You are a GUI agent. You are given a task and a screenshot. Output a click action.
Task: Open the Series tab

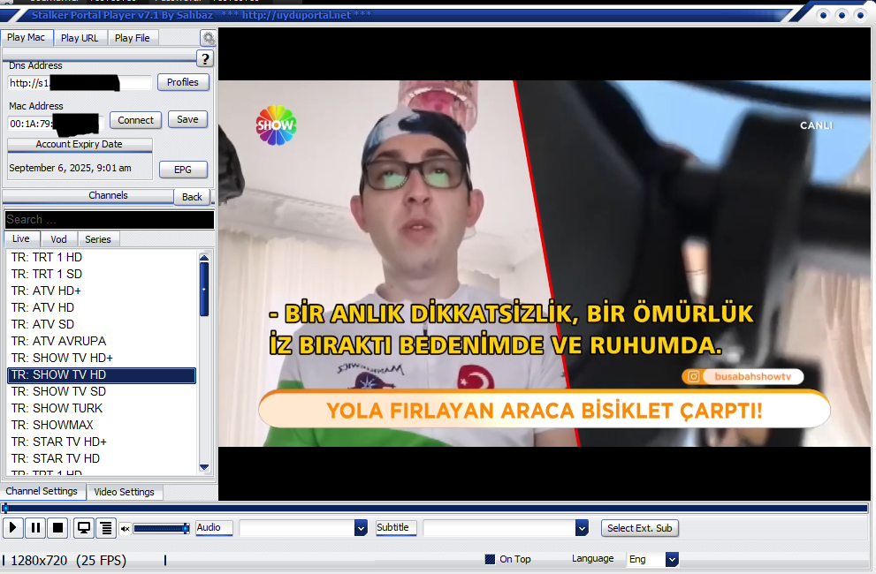coord(98,239)
